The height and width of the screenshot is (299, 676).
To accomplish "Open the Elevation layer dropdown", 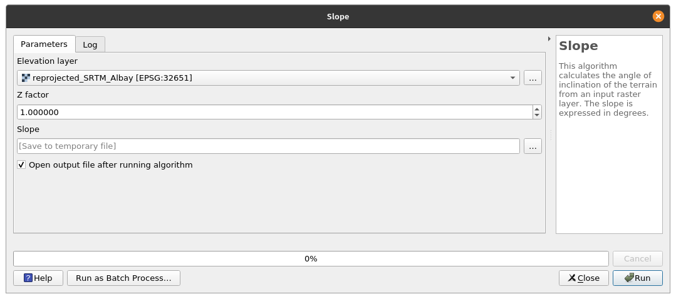I will click(x=512, y=78).
